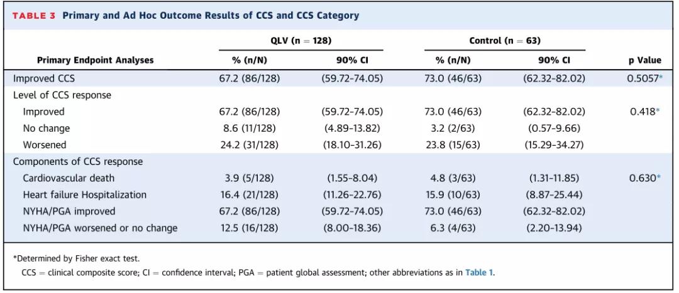Select the Worsened row label
Viewport: 679px width, 293px height.
pos(46,145)
